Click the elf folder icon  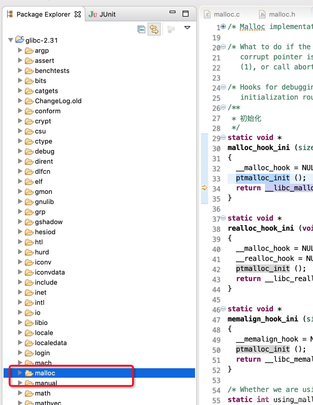[x=29, y=182]
